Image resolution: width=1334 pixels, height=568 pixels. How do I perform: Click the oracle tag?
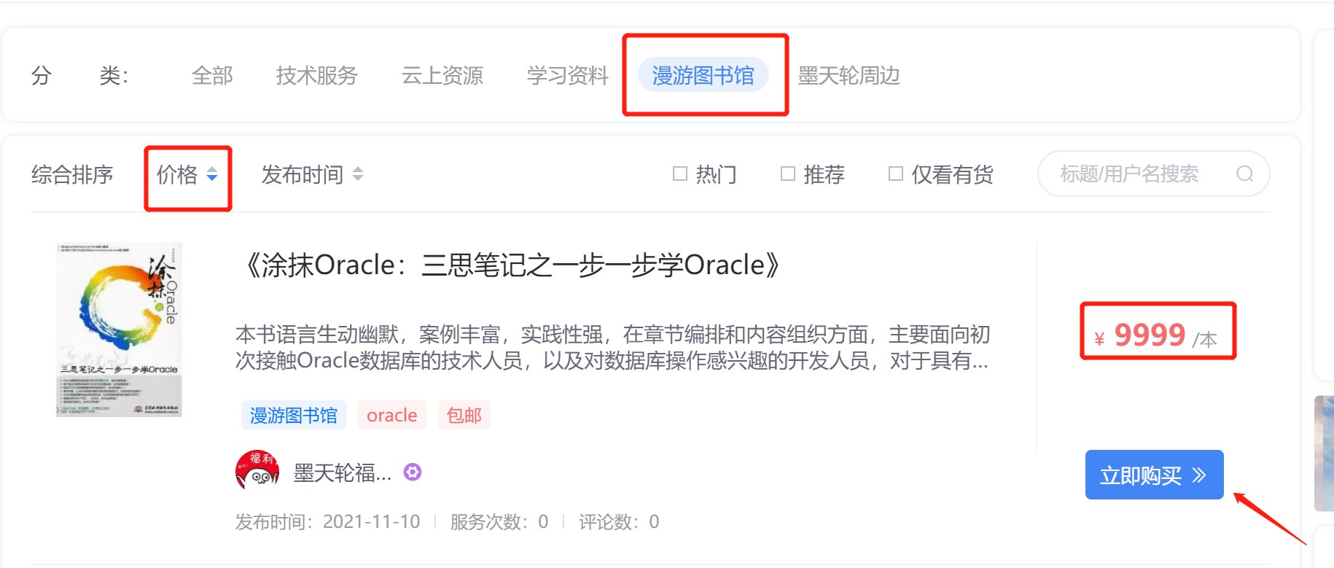392,415
